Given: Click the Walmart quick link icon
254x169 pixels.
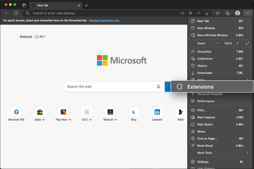Looking at the screenshot, I should click(110, 112).
